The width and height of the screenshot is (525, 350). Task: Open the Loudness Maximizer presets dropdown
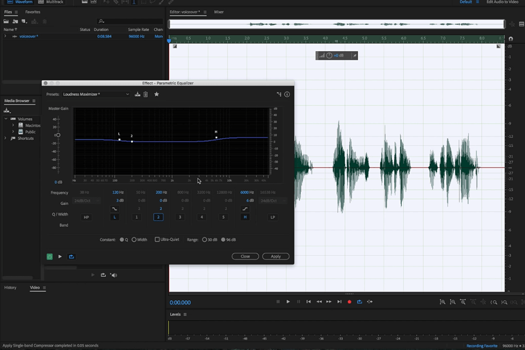tap(95, 94)
